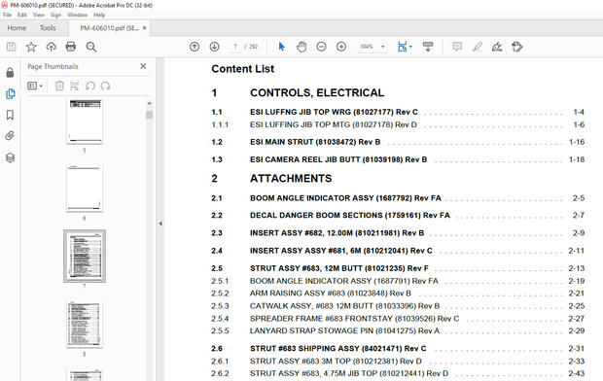Open CATWALK ASSY, #683 12M BUTT entry

pyautogui.click(x=344, y=306)
